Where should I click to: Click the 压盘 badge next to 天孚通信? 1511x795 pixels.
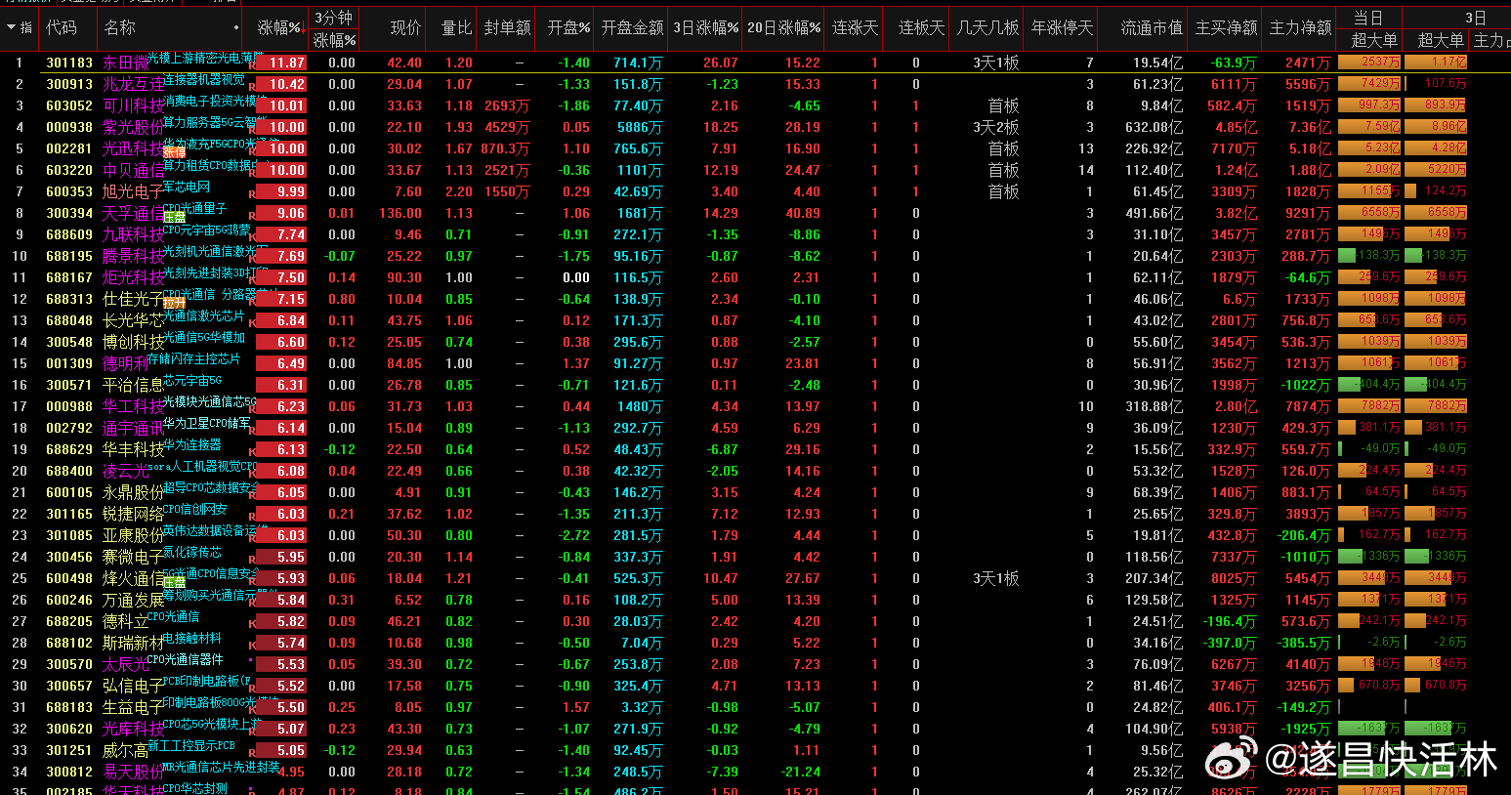pyautogui.click(x=174, y=217)
